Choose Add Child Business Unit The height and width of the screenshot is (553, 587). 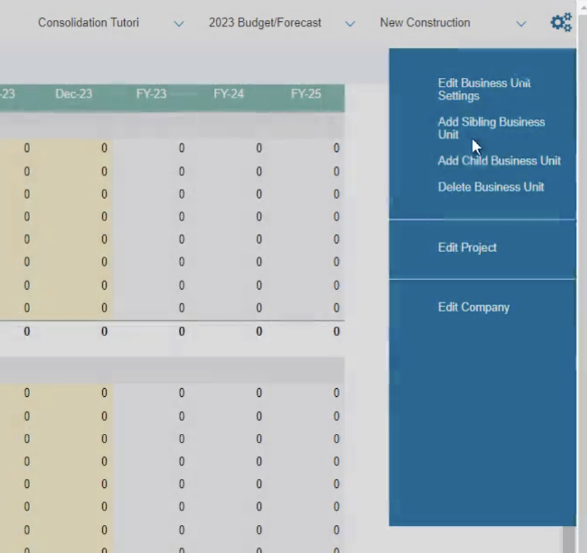[x=499, y=161]
